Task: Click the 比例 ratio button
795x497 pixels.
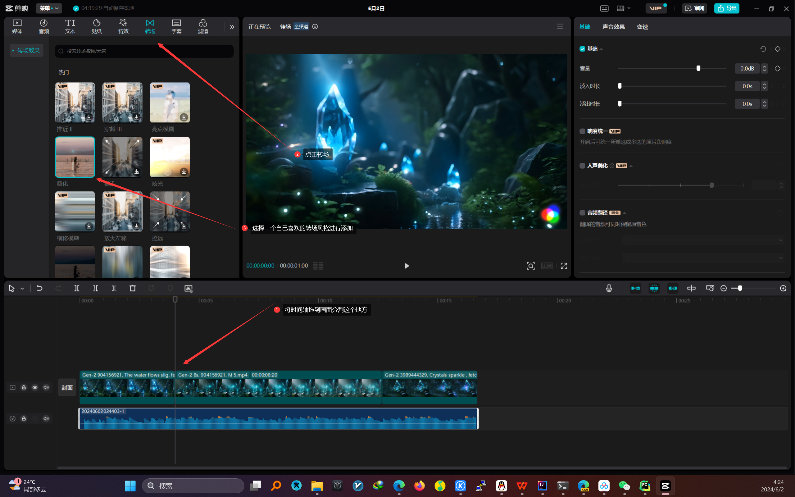Action: coord(547,266)
